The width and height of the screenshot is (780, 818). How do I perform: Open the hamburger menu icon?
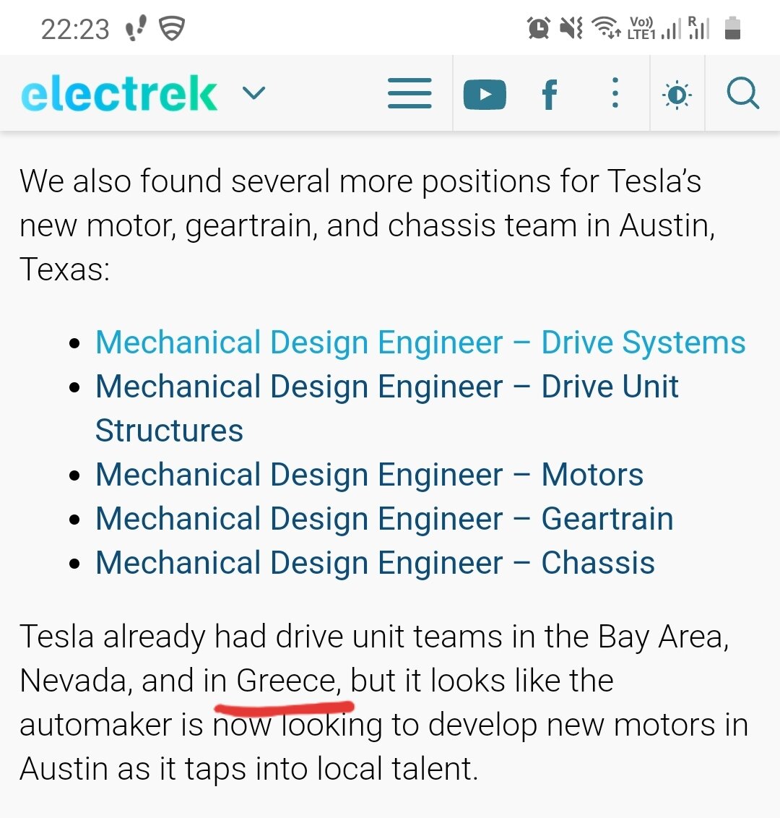[x=409, y=93]
